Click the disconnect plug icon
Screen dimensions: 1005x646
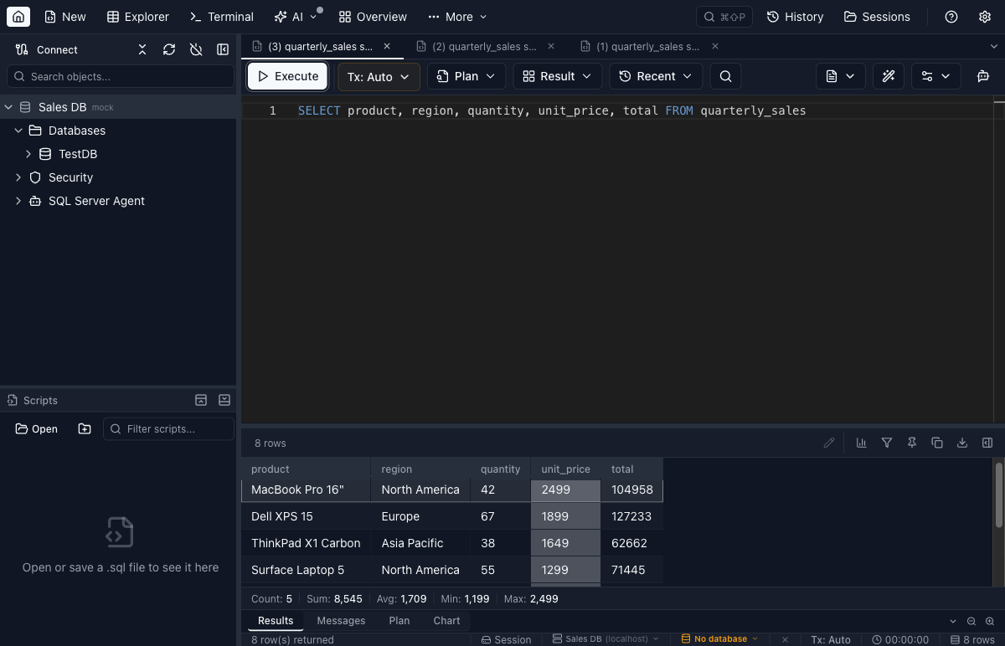click(x=196, y=49)
